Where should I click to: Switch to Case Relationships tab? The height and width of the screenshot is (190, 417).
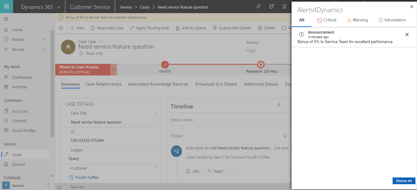[103, 84]
